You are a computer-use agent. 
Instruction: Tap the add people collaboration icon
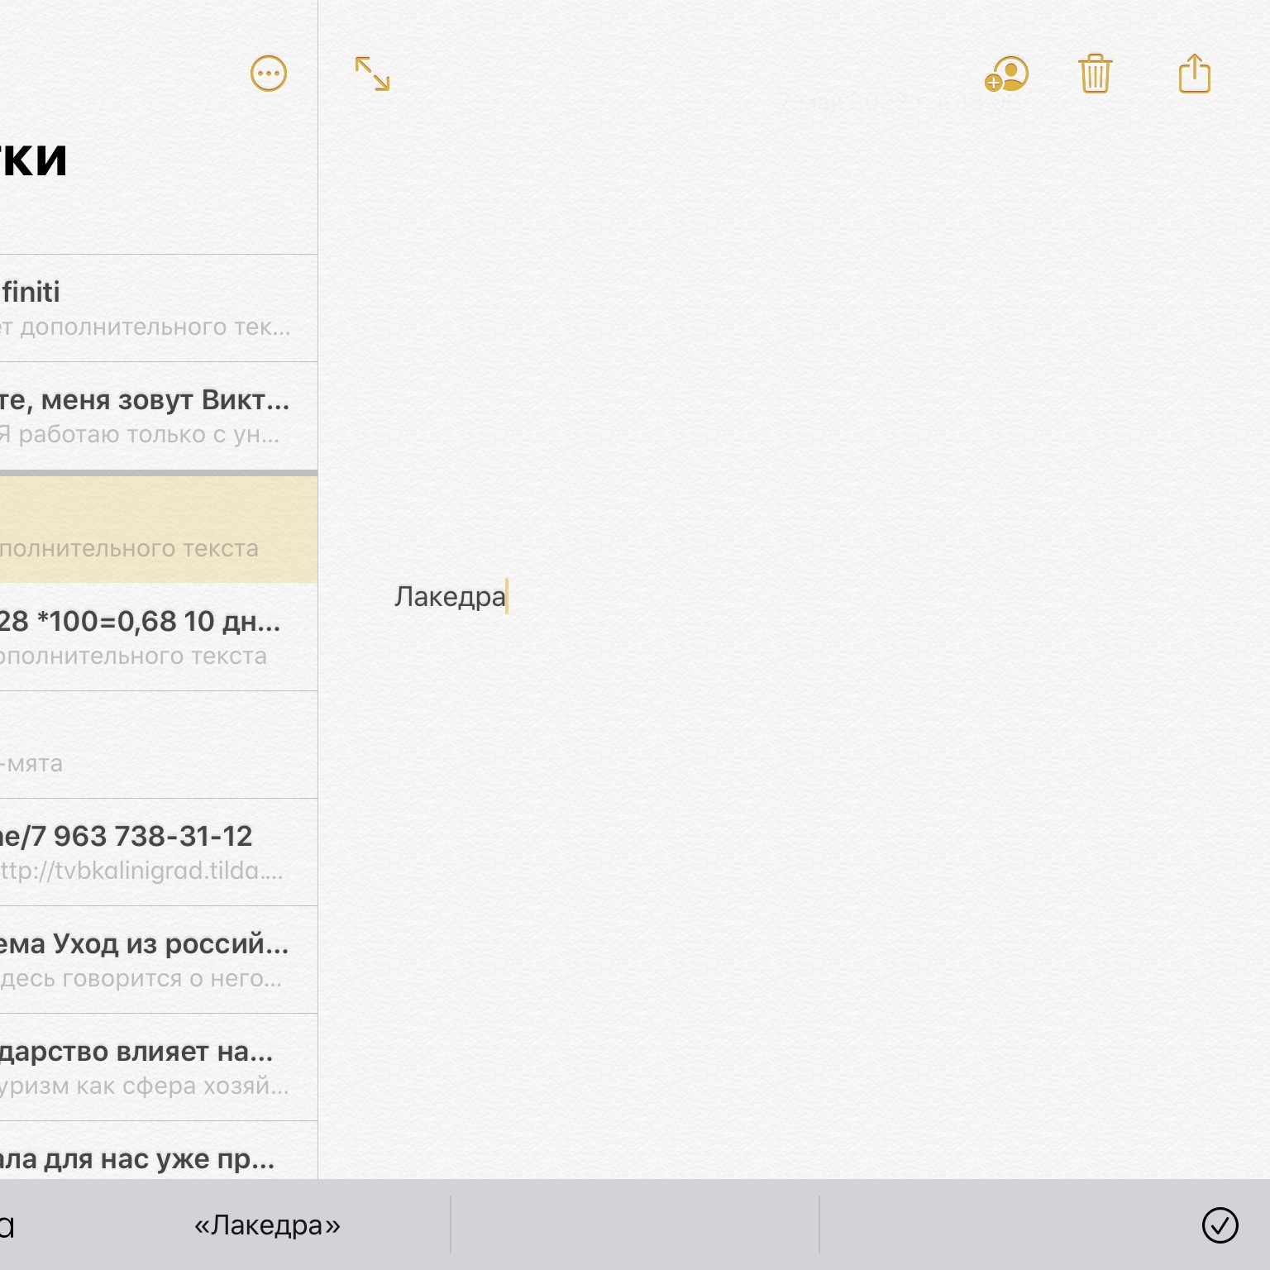pos(1006,74)
